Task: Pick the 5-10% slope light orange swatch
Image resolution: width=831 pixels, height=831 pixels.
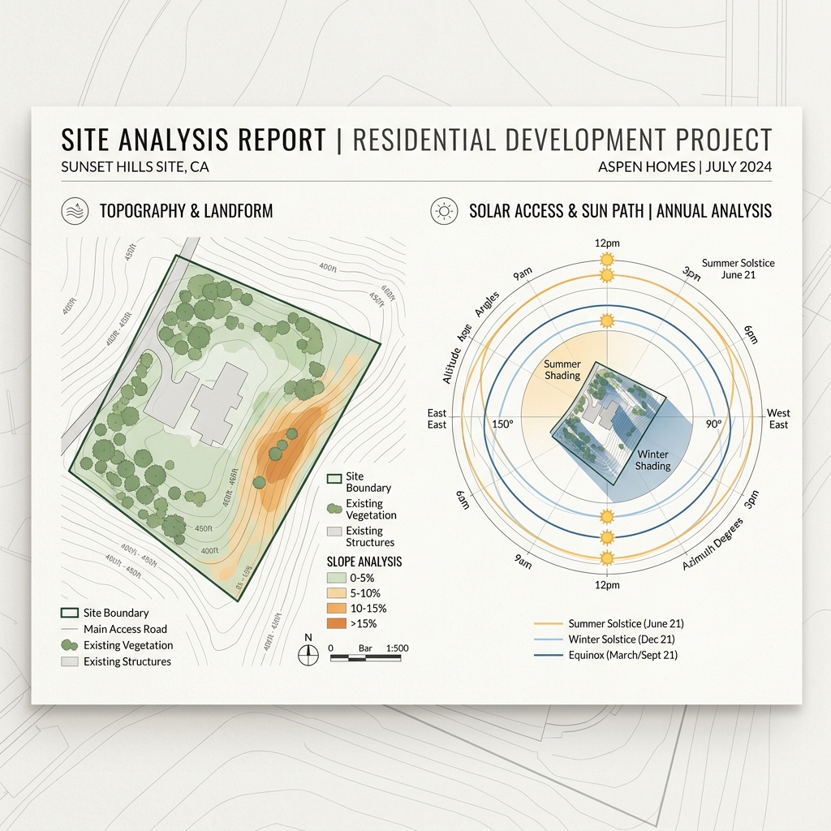Action: pyautogui.click(x=337, y=593)
